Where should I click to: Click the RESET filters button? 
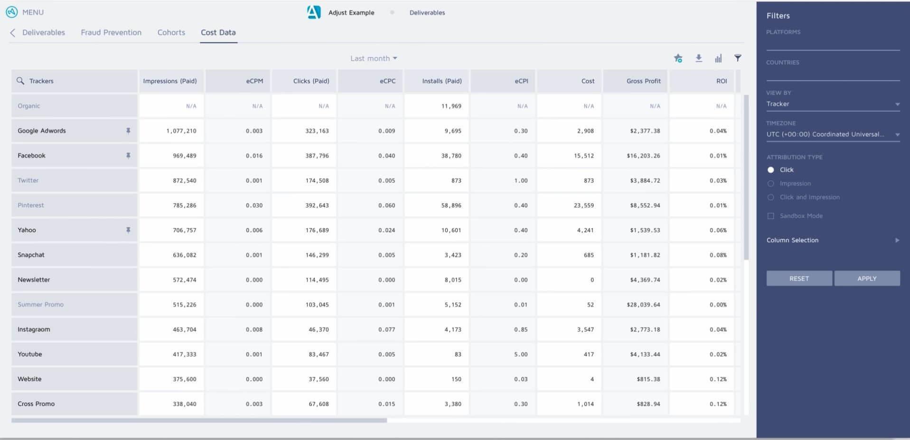(x=799, y=279)
